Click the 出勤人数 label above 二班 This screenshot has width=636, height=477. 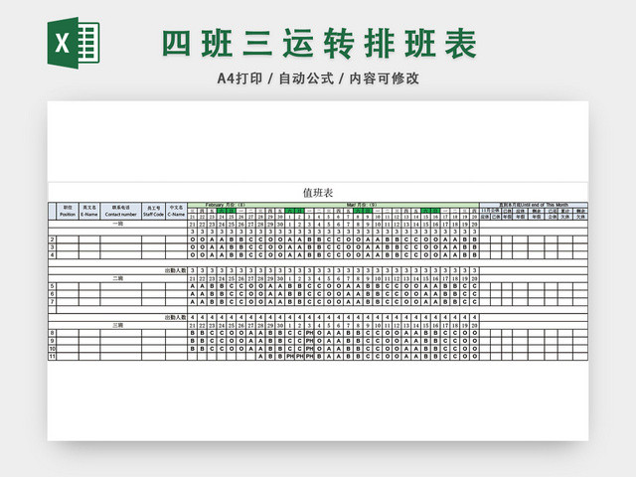175,270
